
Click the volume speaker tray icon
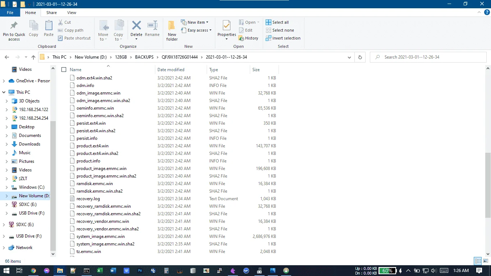434,271
